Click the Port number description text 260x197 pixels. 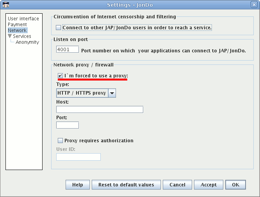[x=164, y=51]
